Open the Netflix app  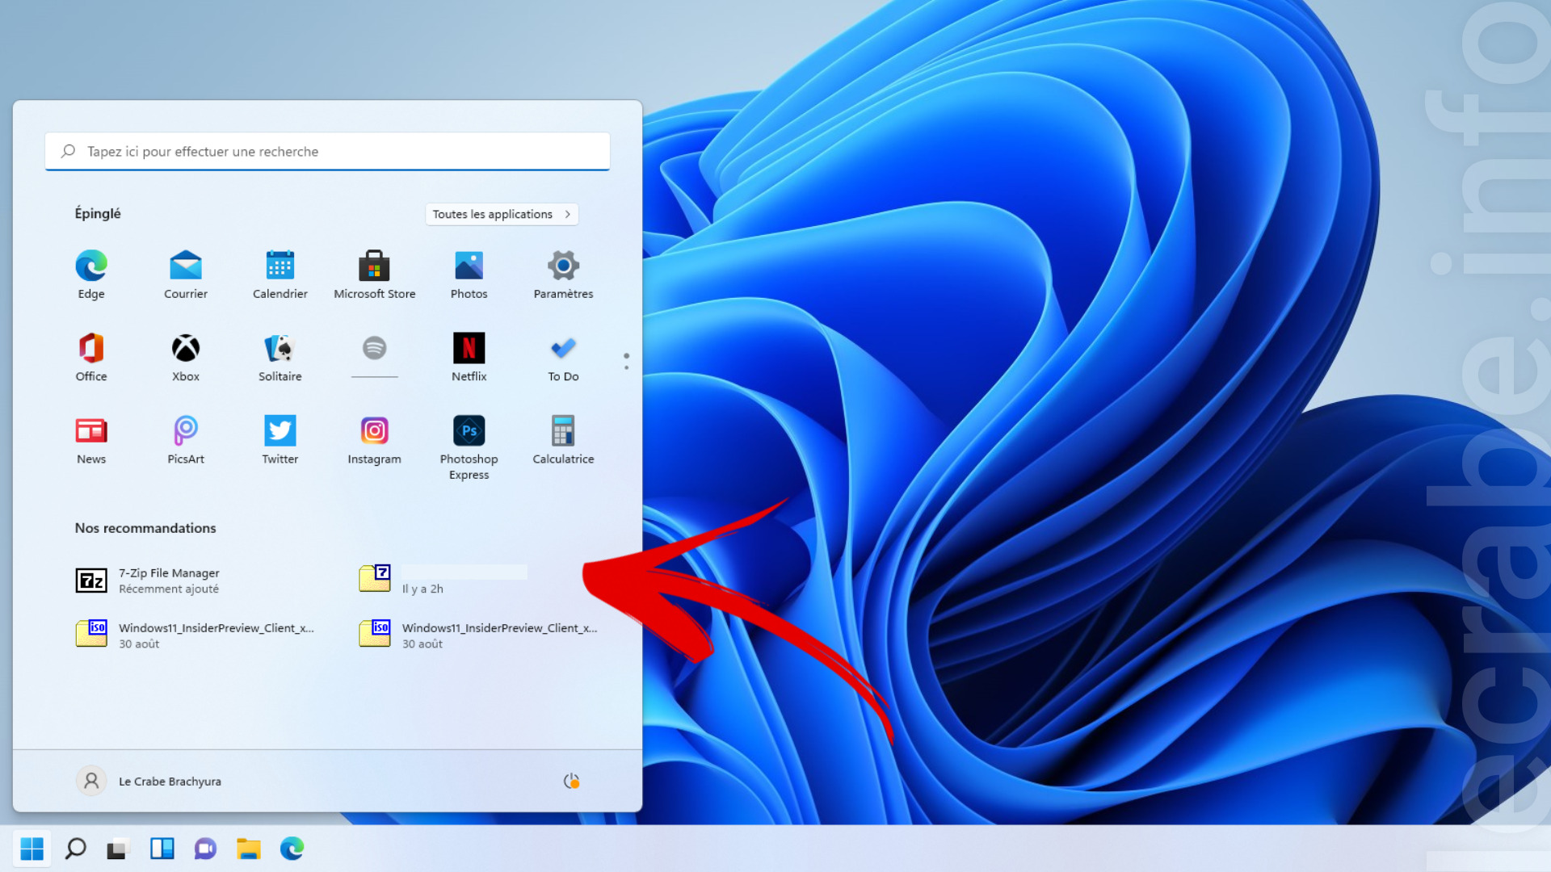pos(469,357)
